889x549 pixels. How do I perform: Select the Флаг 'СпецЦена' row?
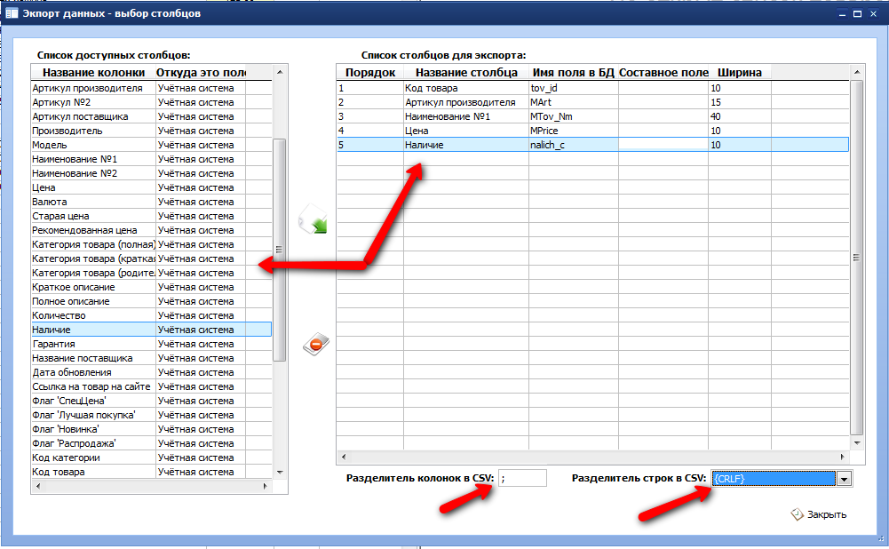(151, 401)
